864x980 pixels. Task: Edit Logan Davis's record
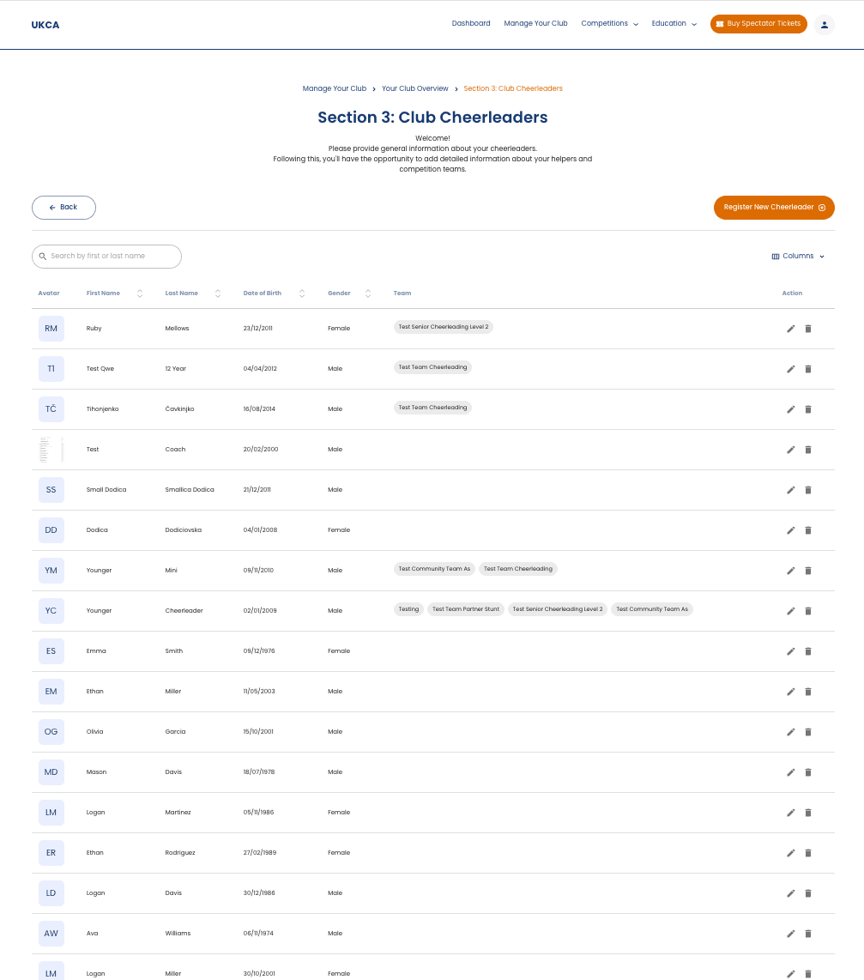(x=790, y=893)
